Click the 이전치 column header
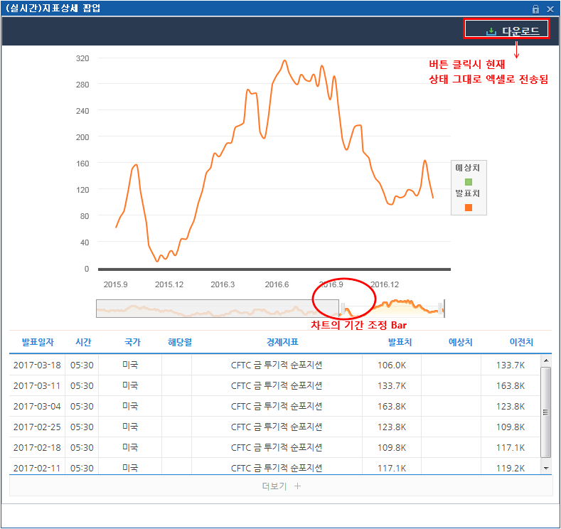The image size is (561, 529). 521,342
